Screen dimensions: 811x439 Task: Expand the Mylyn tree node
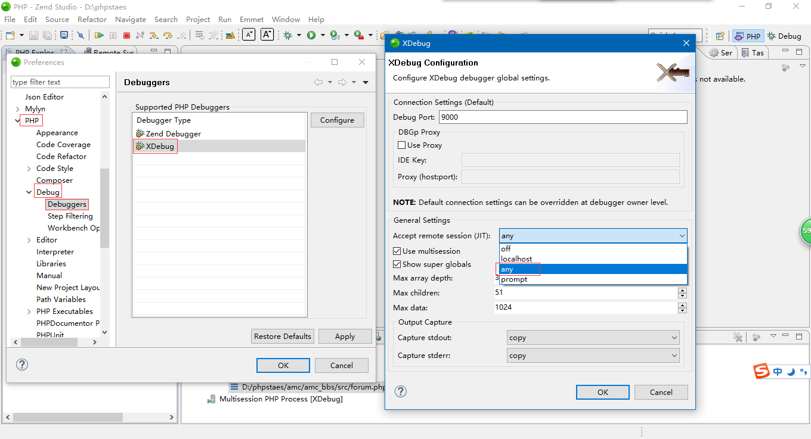pos(18,109)
